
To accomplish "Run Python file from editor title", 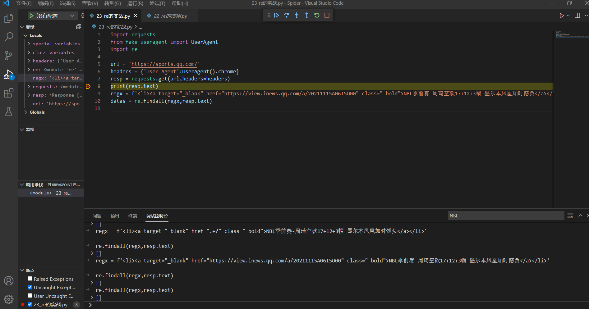I will [x=562, y=16].
